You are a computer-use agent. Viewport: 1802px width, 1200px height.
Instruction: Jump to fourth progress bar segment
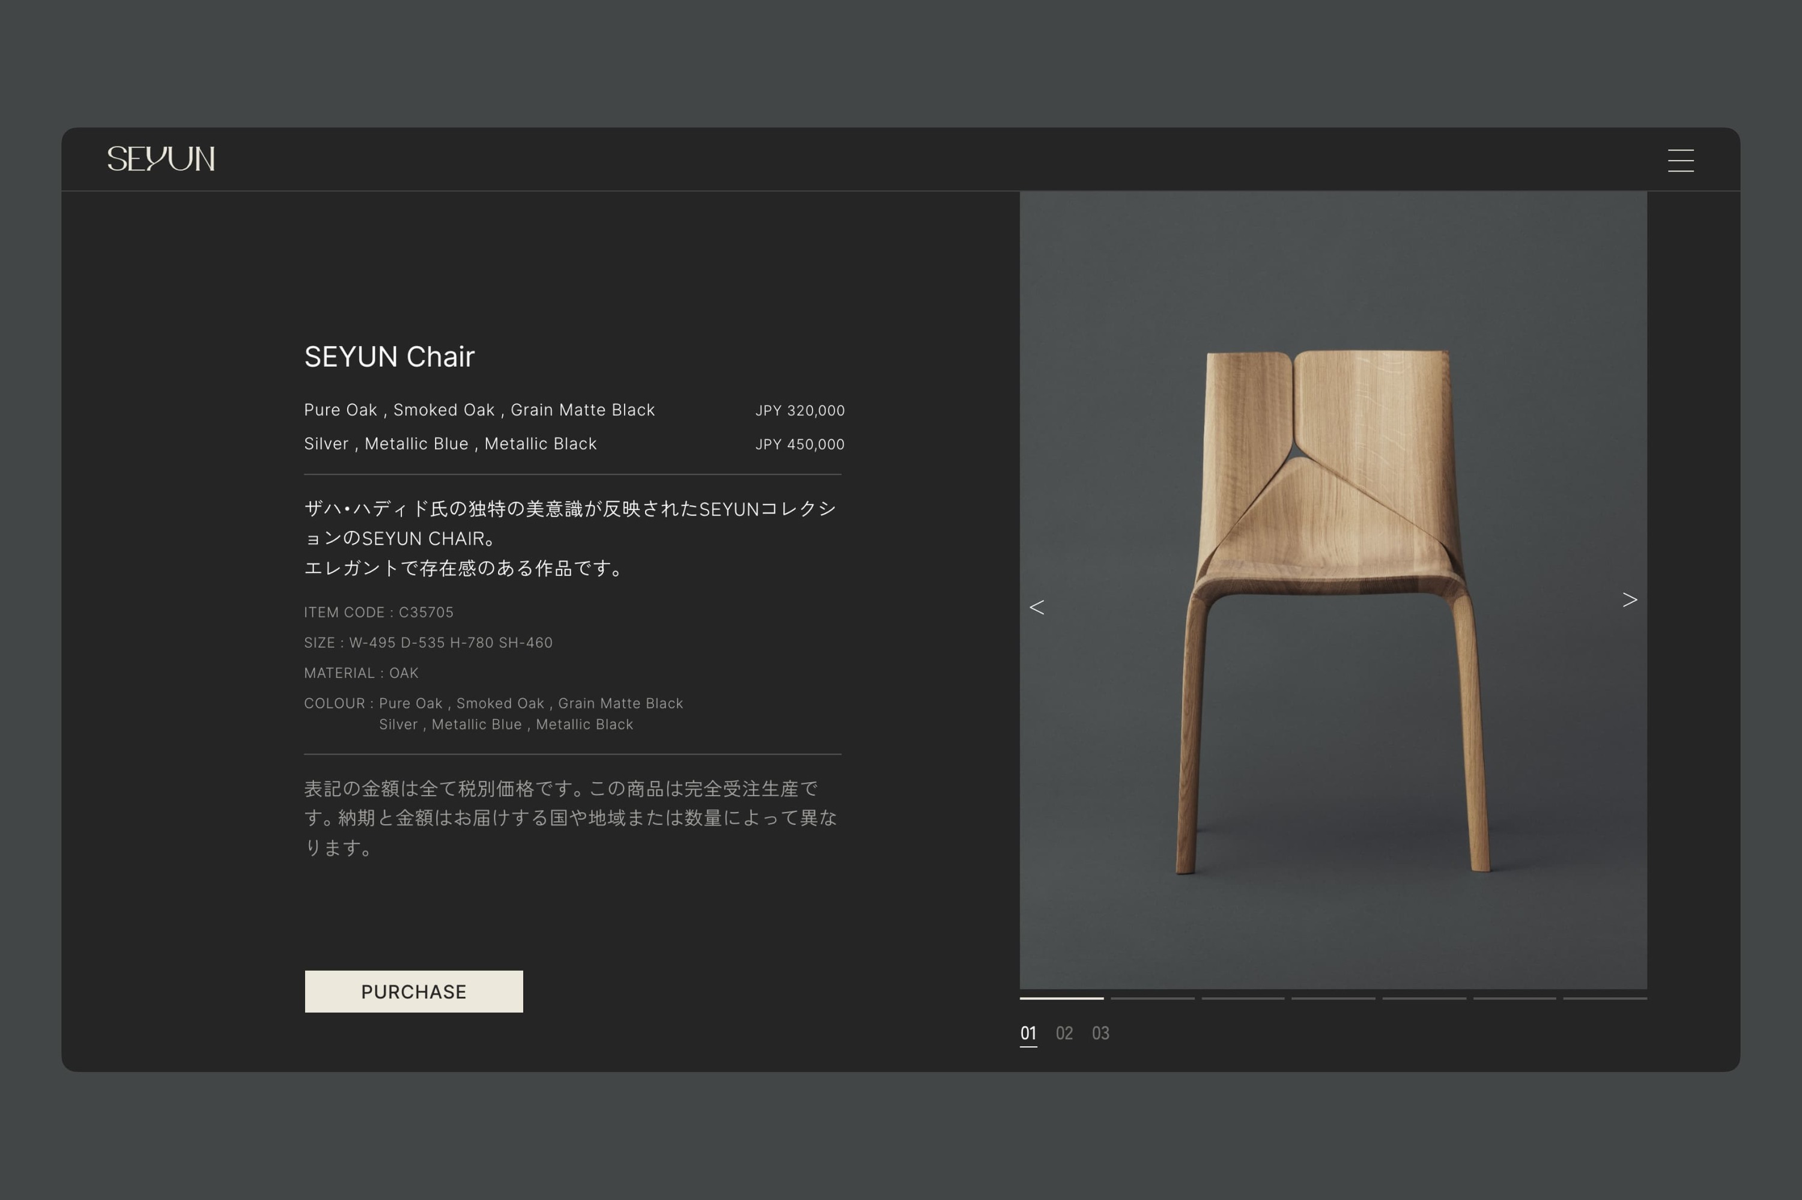coord(1333,998)
